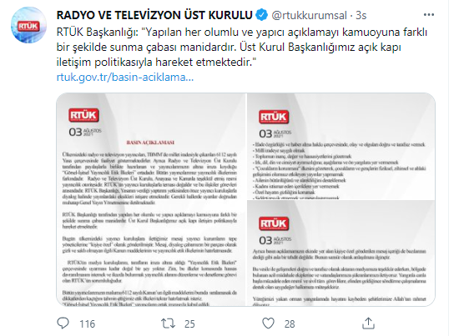Click the retweet arrows icon

pyautogui.click(x=168, y=323)
